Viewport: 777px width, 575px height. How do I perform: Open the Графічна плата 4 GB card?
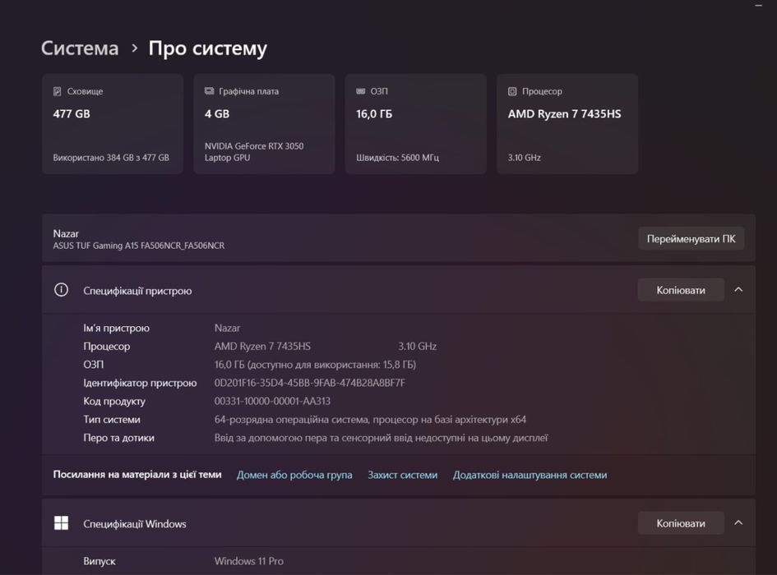click(x=264, y=124)
